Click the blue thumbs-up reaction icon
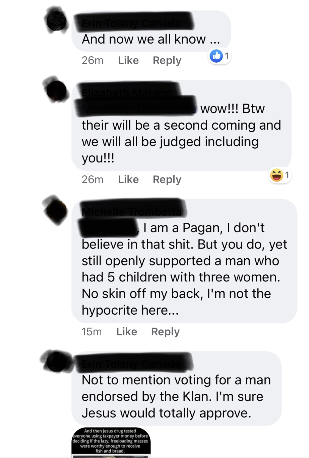This screenshot has height=458, width=309. [x=216, y=56]
